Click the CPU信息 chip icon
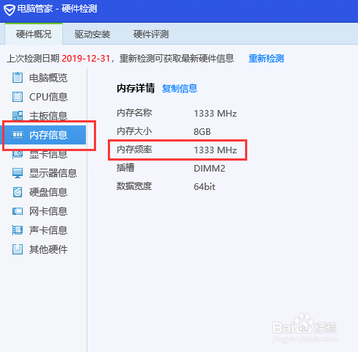This screenshot has width=358, height=352. 18,97
